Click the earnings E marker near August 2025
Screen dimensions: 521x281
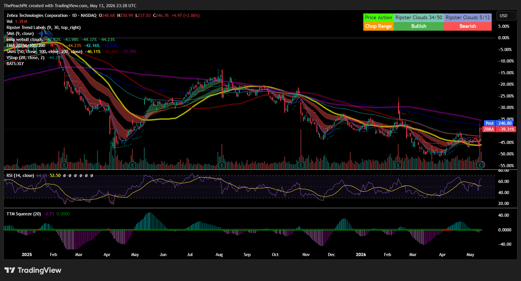(221, 165)
